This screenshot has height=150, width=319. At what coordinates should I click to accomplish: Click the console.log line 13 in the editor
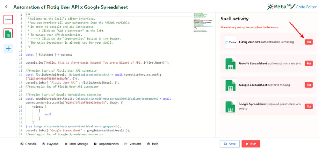98,63
